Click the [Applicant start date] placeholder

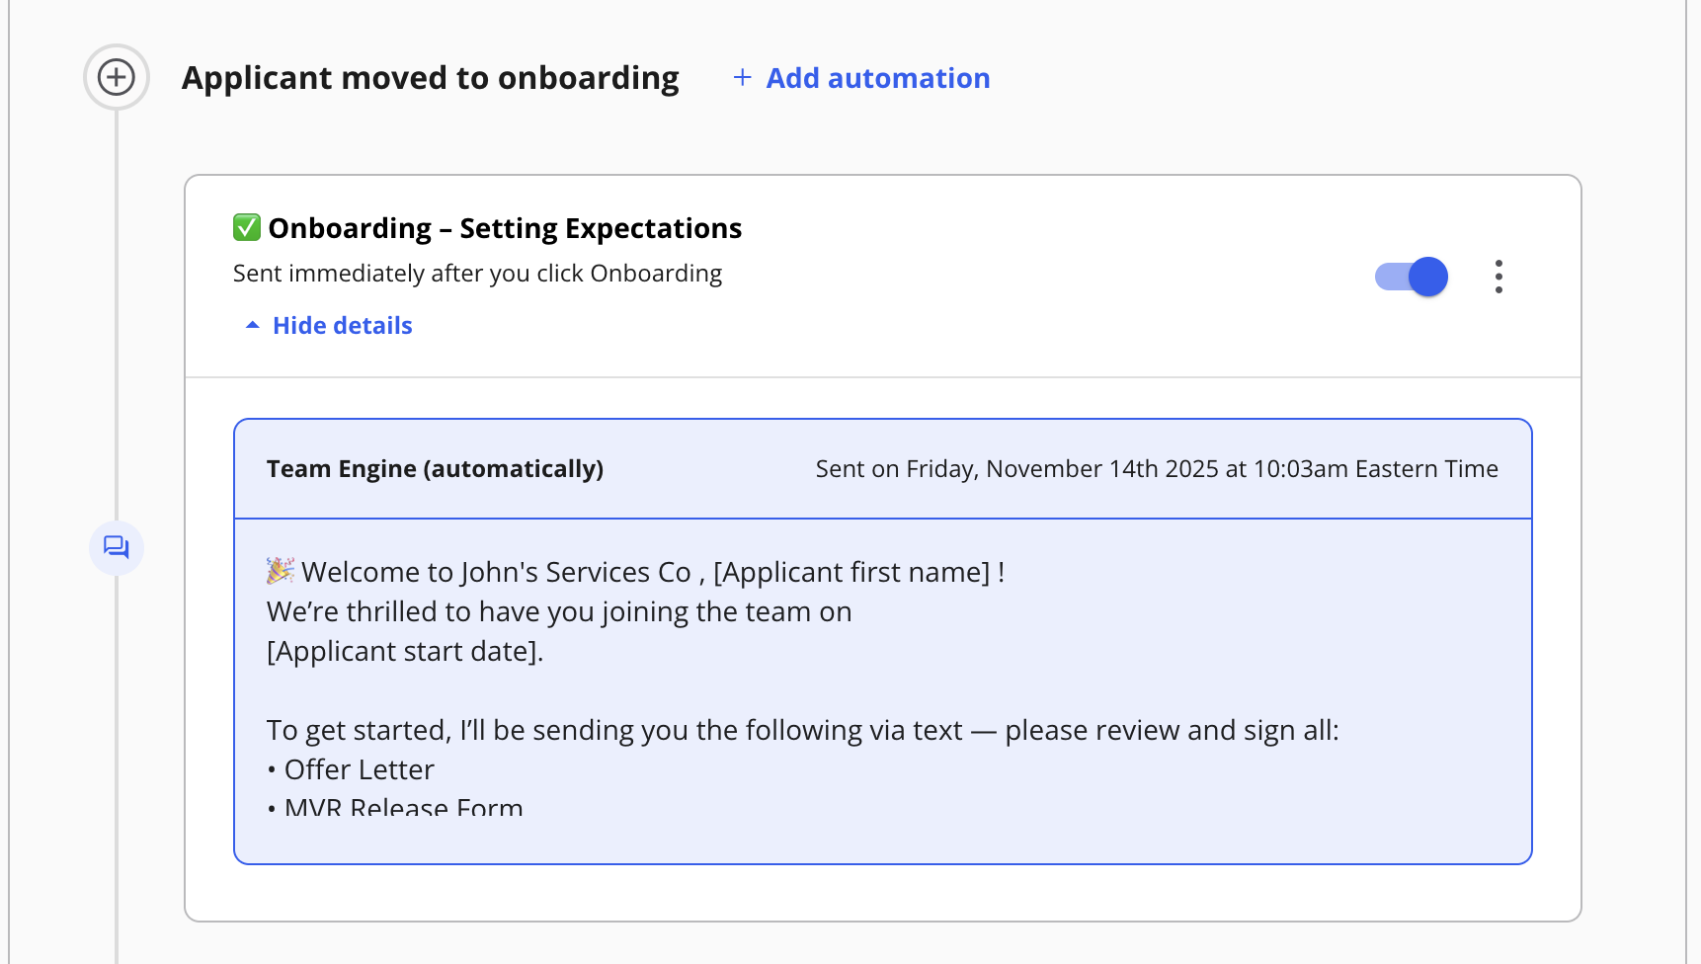[x=405, y=652]
